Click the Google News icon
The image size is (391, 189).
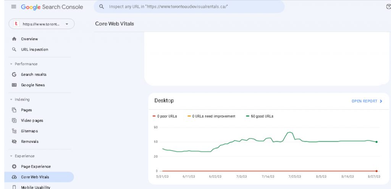(14, 85)
